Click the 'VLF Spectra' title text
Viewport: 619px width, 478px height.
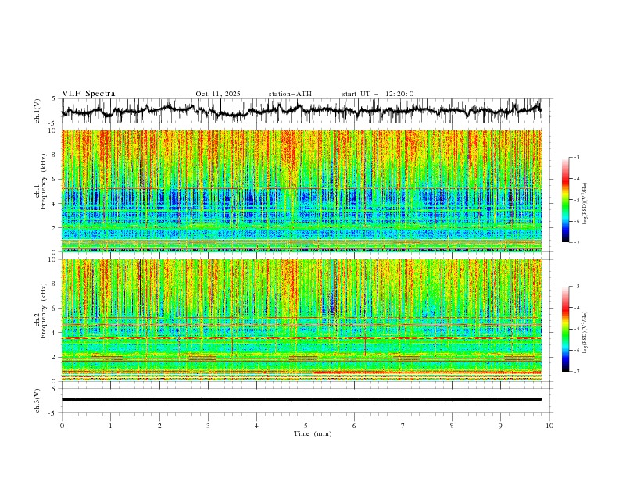(x=88, y=94)
